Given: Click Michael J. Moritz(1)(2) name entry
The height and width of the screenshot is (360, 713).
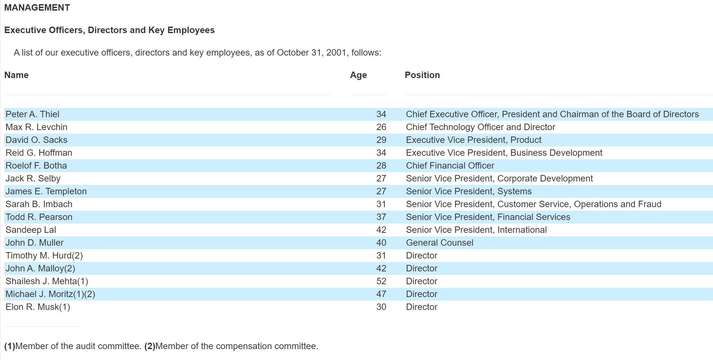Looking at the screenshot, I should pyautogui.click(x=50, y=294).
